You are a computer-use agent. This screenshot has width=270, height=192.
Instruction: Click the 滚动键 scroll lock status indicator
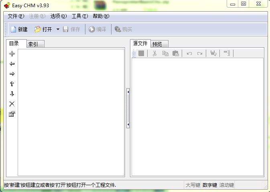click(226, 185)
